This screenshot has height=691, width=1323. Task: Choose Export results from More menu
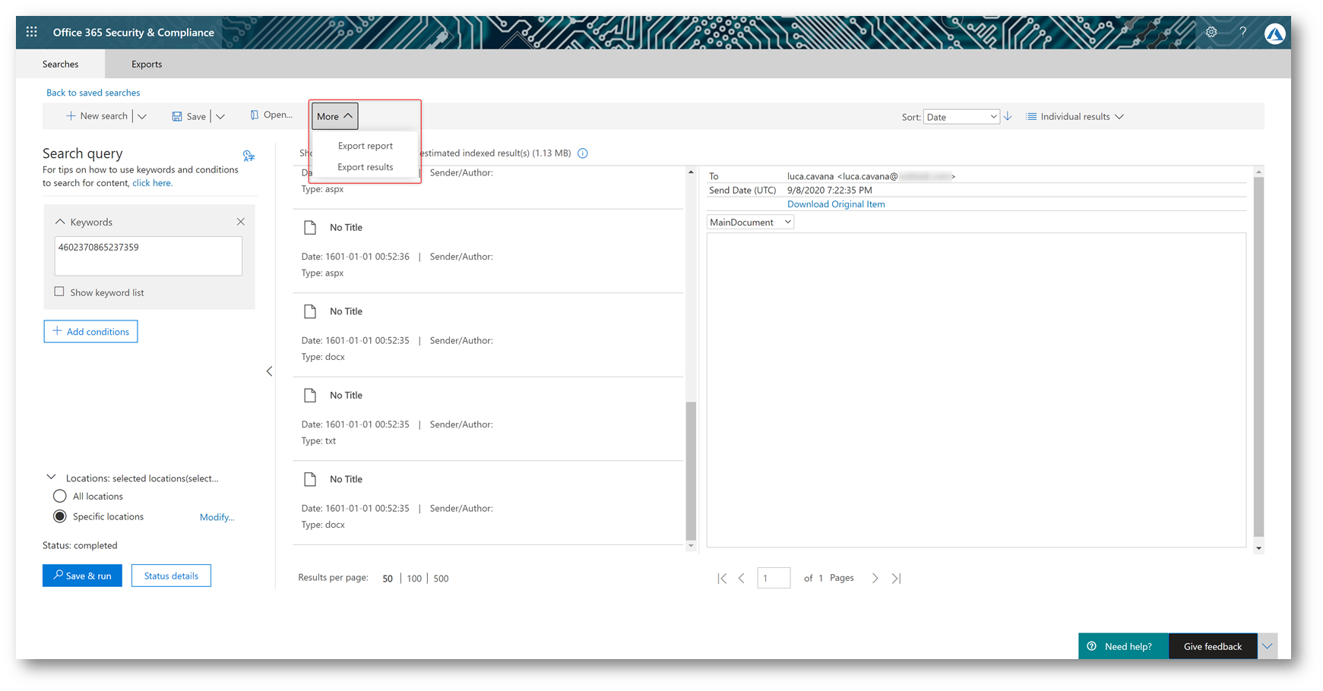(366, 167)
